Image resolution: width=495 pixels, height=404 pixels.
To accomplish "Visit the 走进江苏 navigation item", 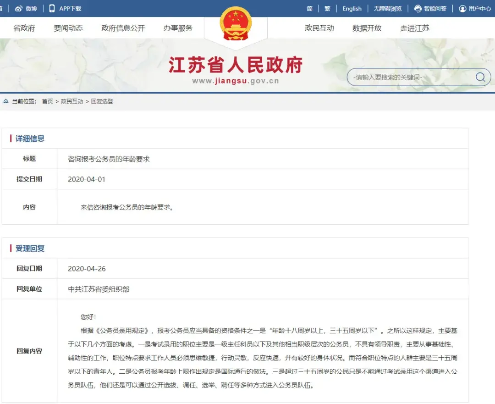I will pyautogui.click(x=415, y=28).
